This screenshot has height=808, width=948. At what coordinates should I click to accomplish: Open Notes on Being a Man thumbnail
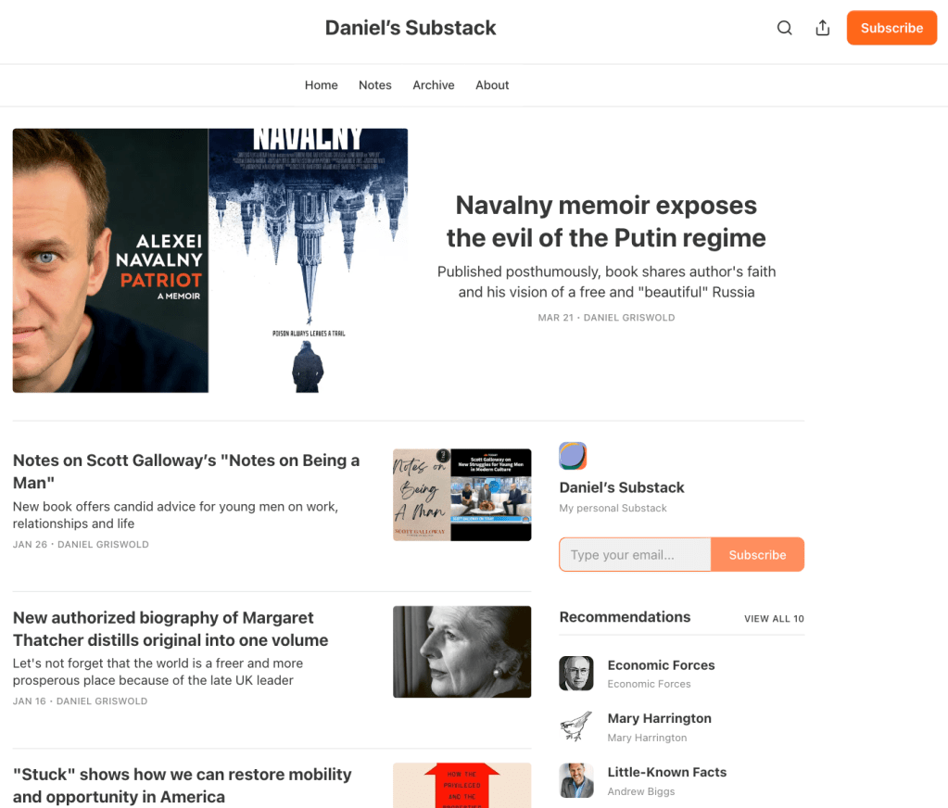461,495
